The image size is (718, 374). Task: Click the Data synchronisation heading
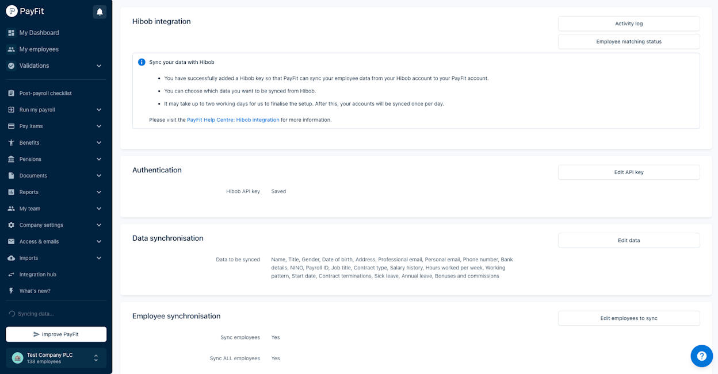168,238
